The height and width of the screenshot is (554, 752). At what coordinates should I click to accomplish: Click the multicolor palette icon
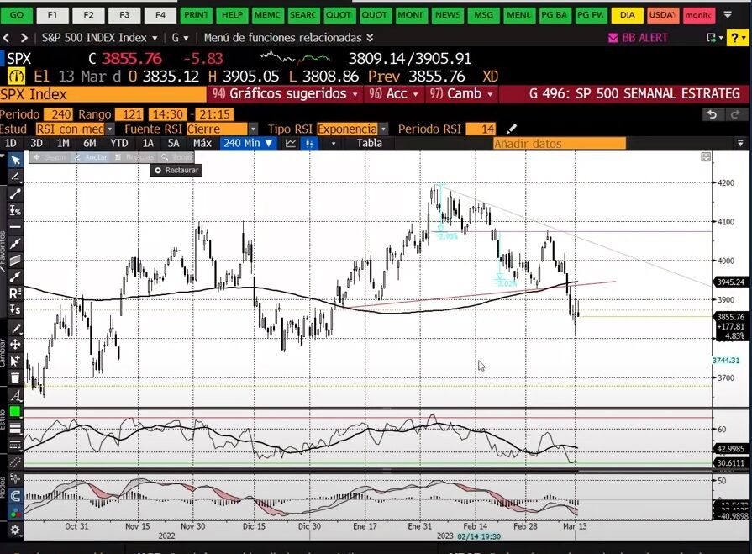(15, 512)
